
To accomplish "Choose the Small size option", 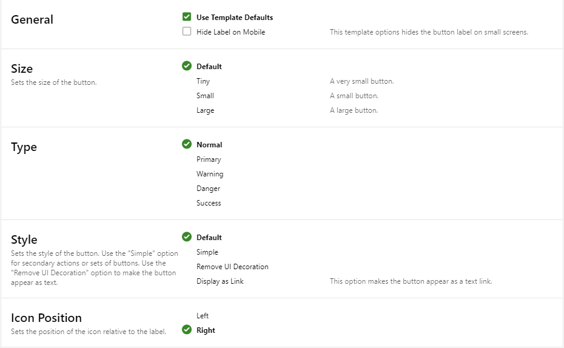I will [x=205, y=96].
